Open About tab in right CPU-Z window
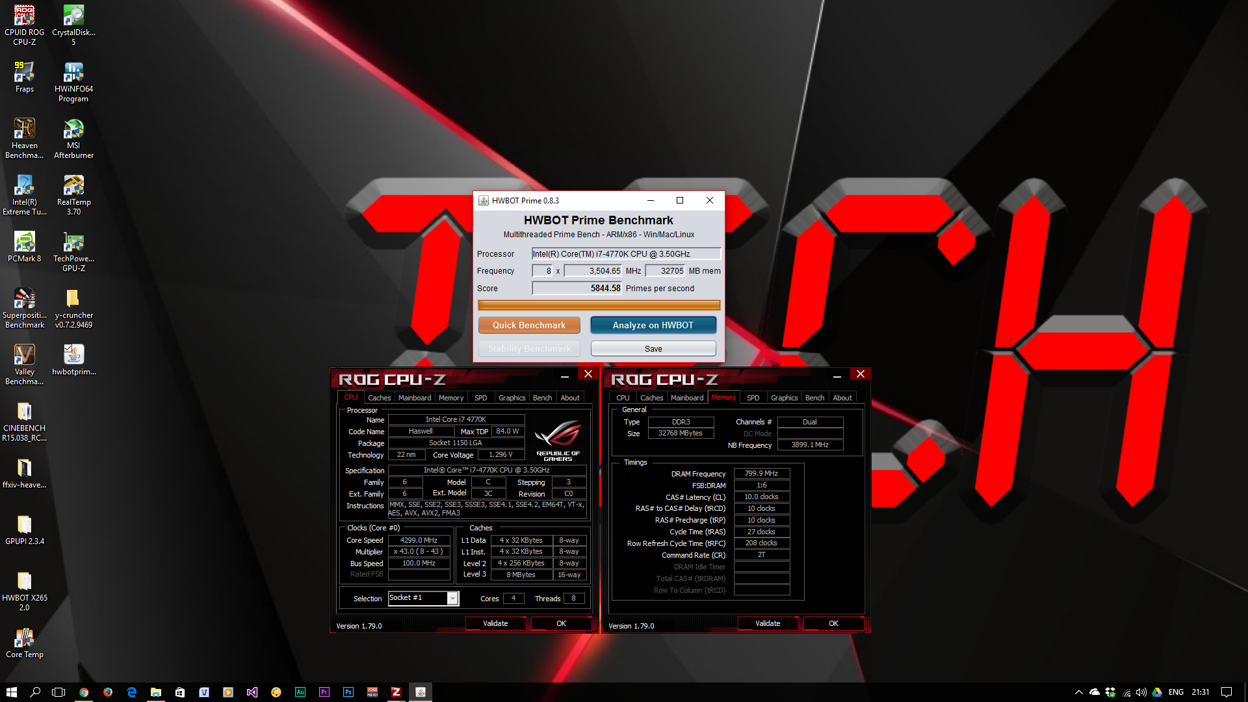Image resolution: width=1248 pixels, height=702 pixels. (842, 398)
